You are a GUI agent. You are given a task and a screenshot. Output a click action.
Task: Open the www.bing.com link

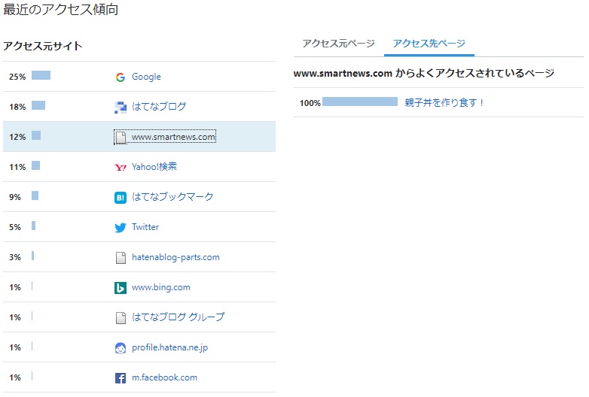(160, 287)
